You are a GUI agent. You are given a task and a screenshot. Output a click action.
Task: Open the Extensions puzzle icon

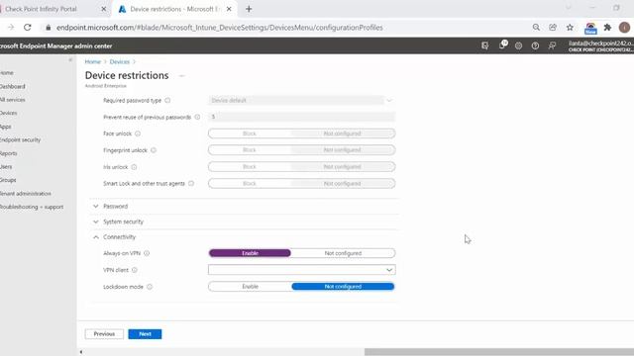coord(607,28)
